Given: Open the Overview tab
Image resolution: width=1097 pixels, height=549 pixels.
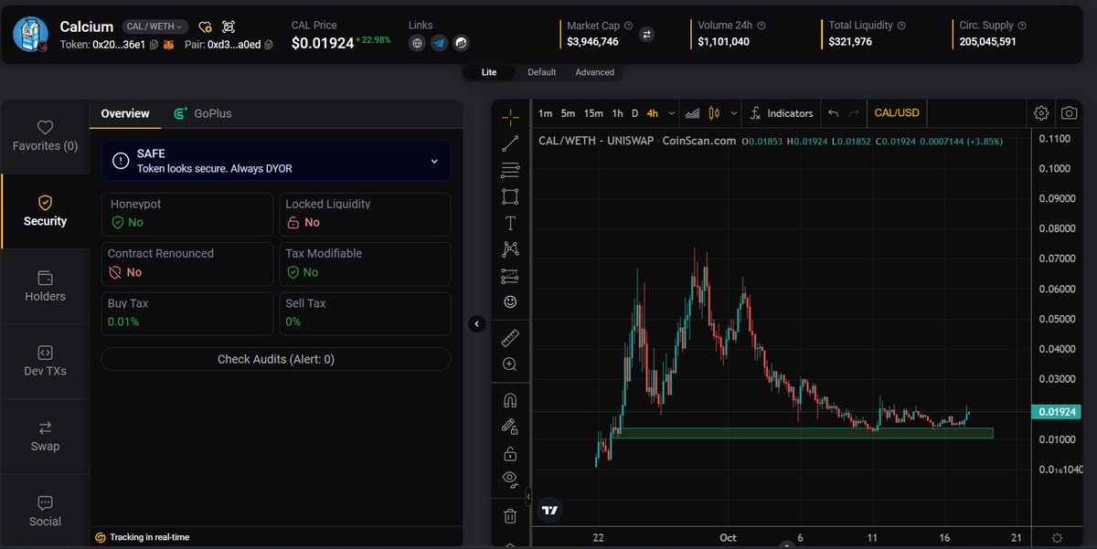Looking at the screenshot, I should point(125,113).
